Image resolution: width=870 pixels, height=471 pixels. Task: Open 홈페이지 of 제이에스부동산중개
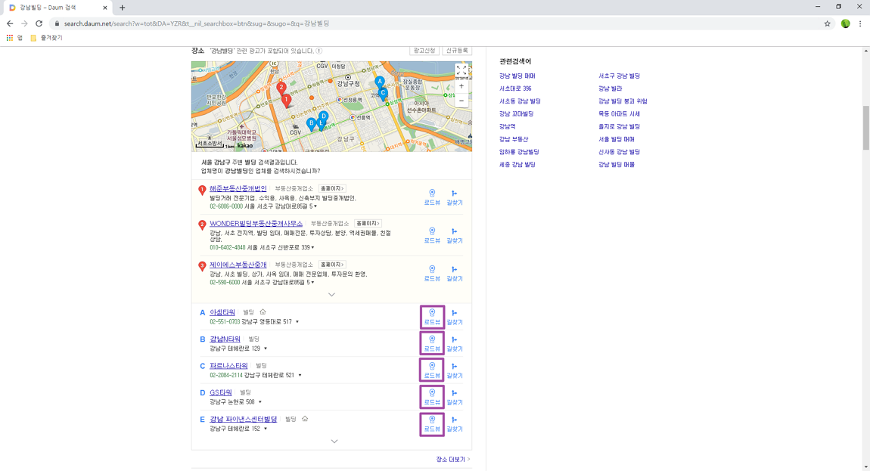click(x=332, y=265)
